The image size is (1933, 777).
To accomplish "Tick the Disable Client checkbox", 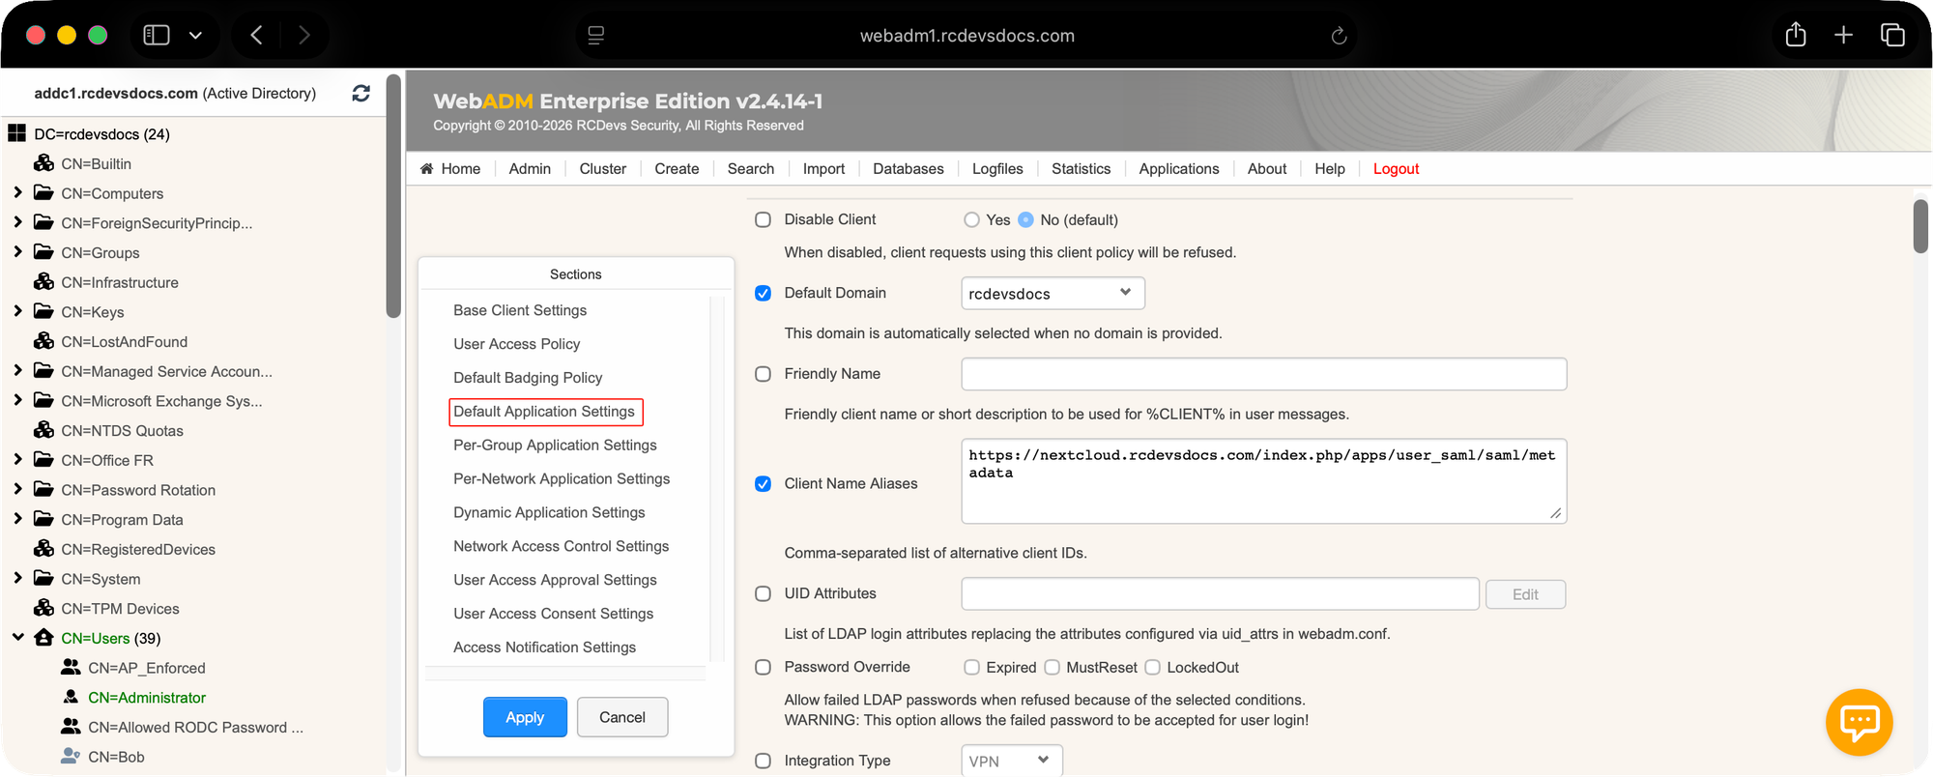I will 763,219.
